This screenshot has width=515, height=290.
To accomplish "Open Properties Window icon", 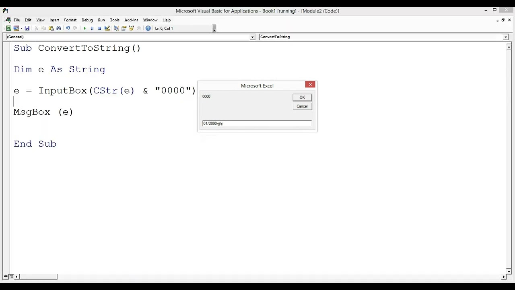I will pos(124,28).
